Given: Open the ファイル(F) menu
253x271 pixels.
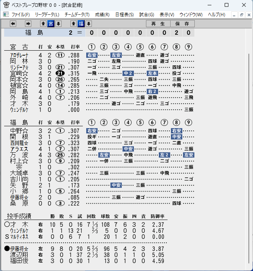Looking at the screenshot, I should pos(20,15).
